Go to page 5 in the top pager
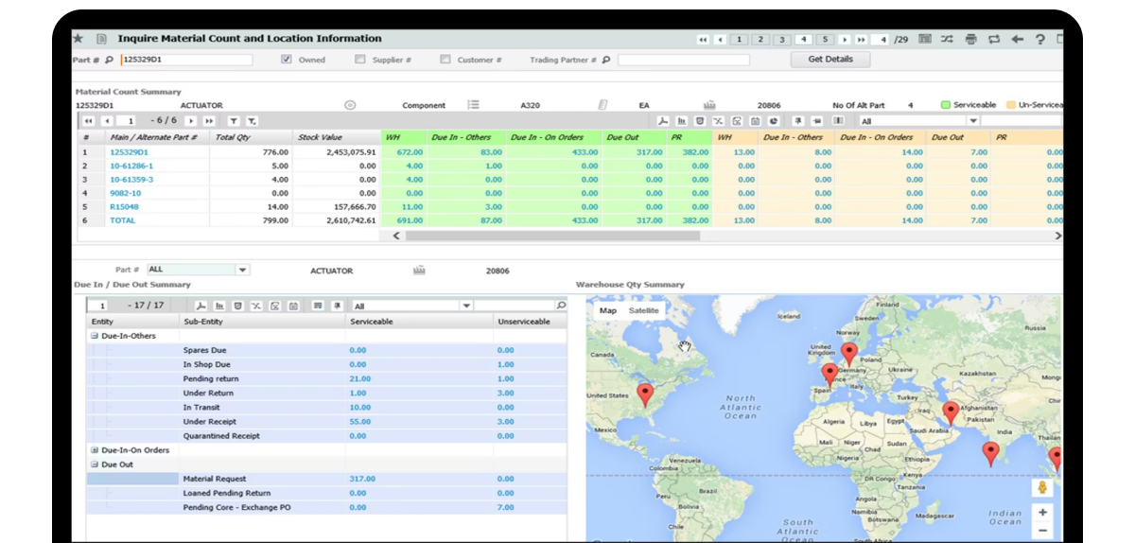Screen dimensions: 1135x543 (x=824, y=40)
